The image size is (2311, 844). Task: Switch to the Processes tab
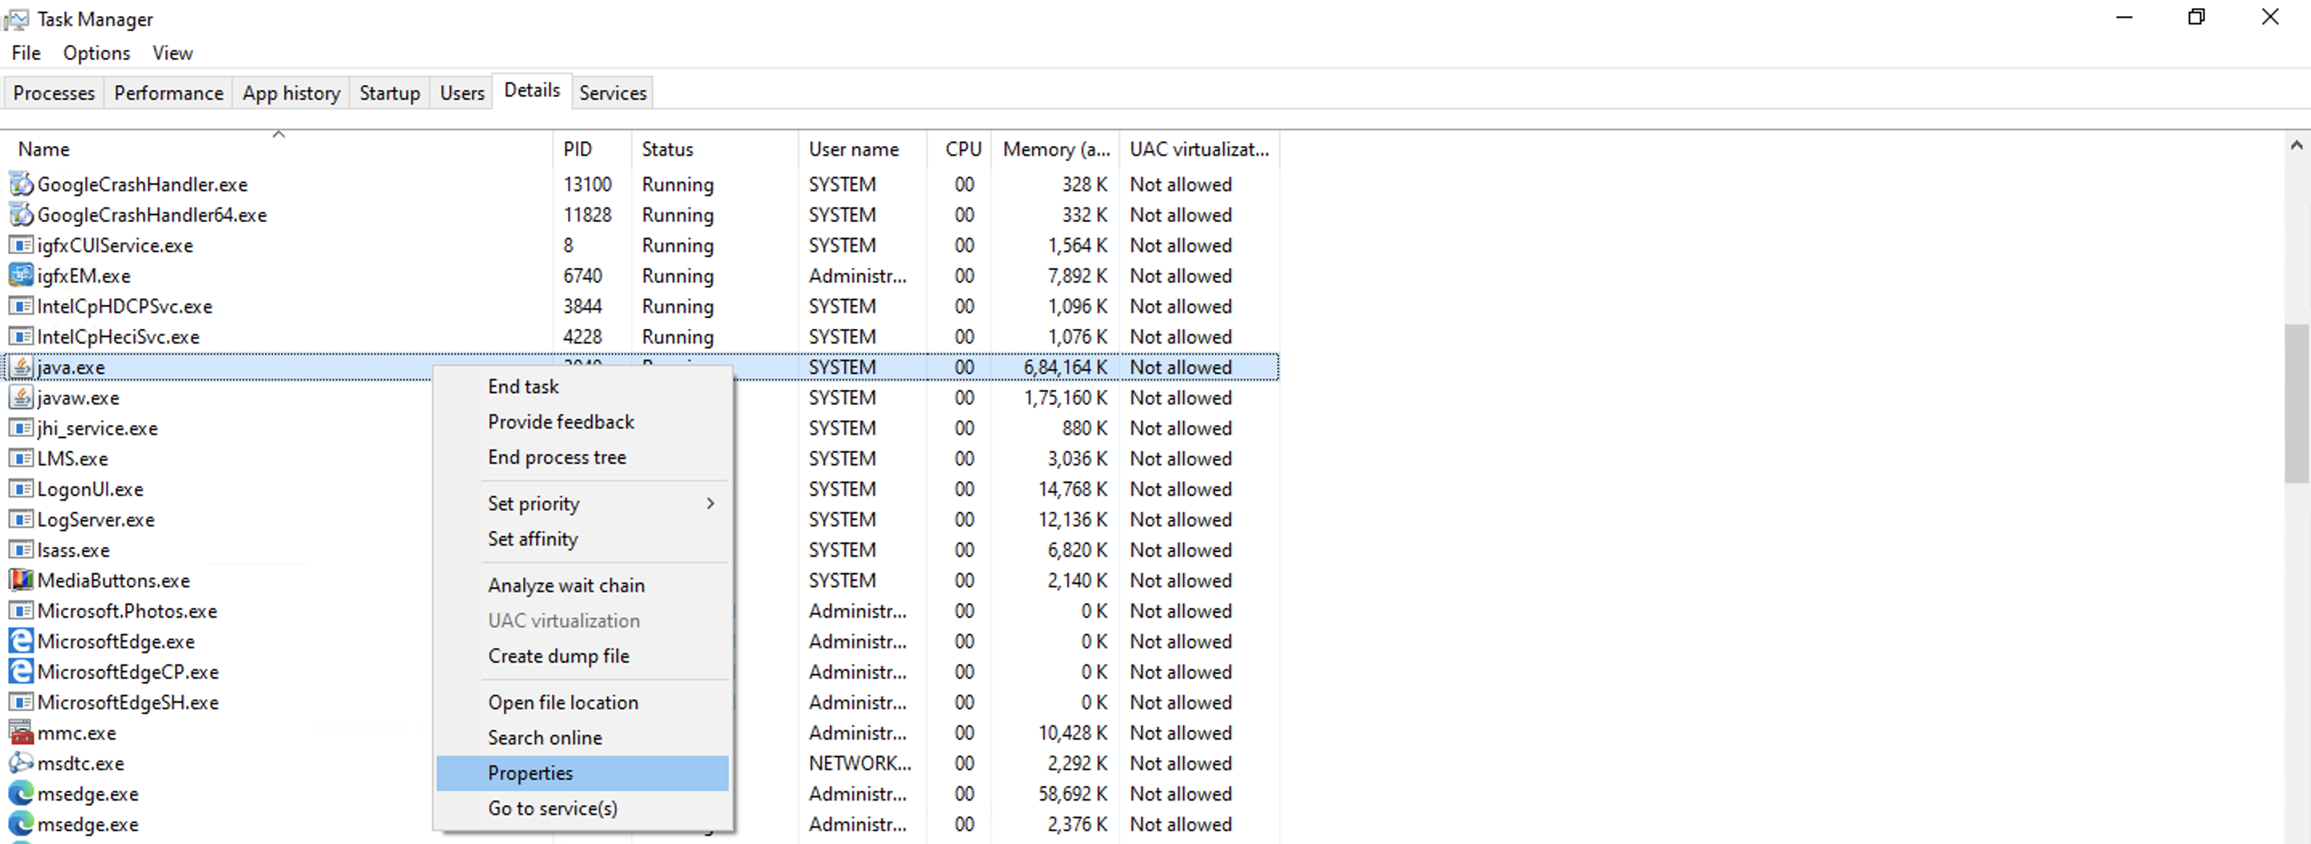click(54, 93)
